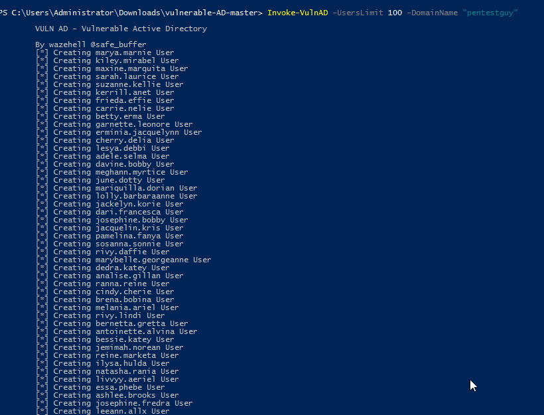Click the line Creating livvyy.aeriel User
The image size is (544, 415).
pos(107,380)
